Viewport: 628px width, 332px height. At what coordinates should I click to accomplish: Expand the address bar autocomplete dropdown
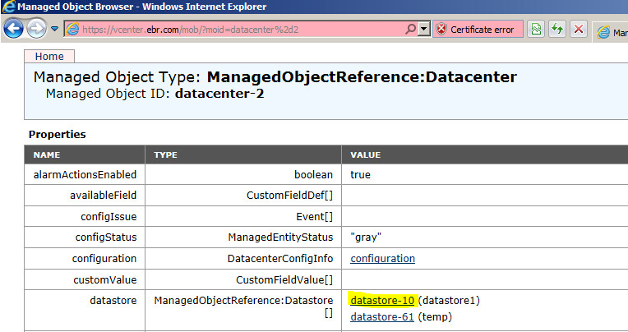pos(424,30)
